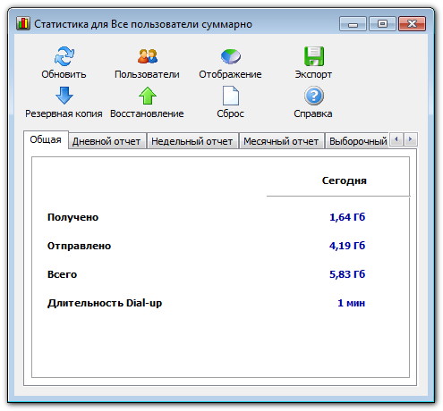Open the Справка question mark icon
The height and width of the screenshot is (411, 443).
click(x=313, y=96)
